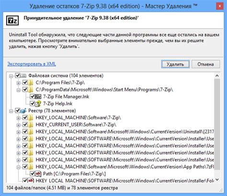Click the Реестр (78 элементов) label
Image resolution: width=227 pixels, height=196 pixels.
(52, 110)
